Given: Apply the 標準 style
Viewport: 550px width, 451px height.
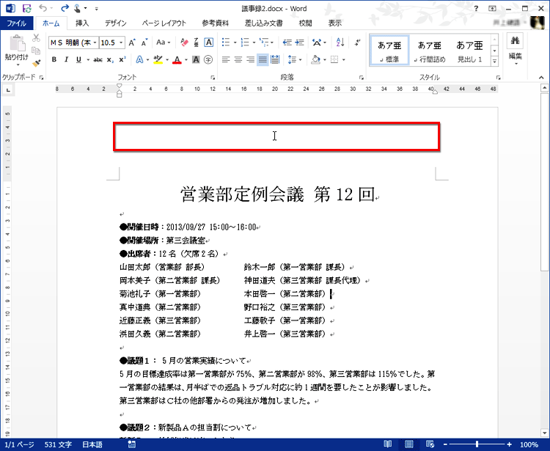Looking at the screenshot, I should click(x=389, y=50).
